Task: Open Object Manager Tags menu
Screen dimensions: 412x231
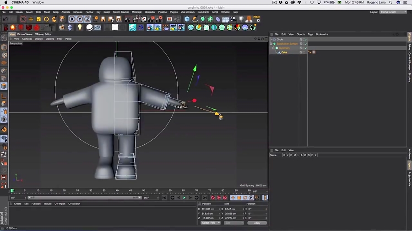Action: click(310, 34)
